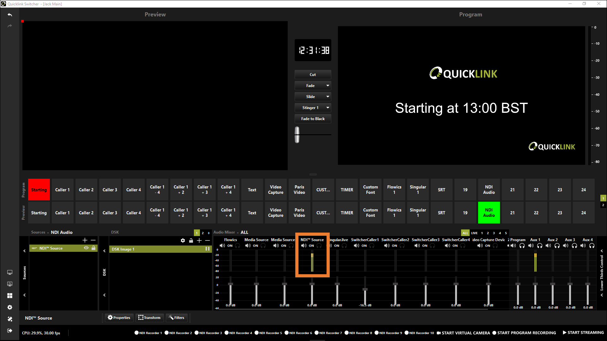Switch to scene bank 2
The height and width of the screenshot is (341, 607).
(603, 205)
